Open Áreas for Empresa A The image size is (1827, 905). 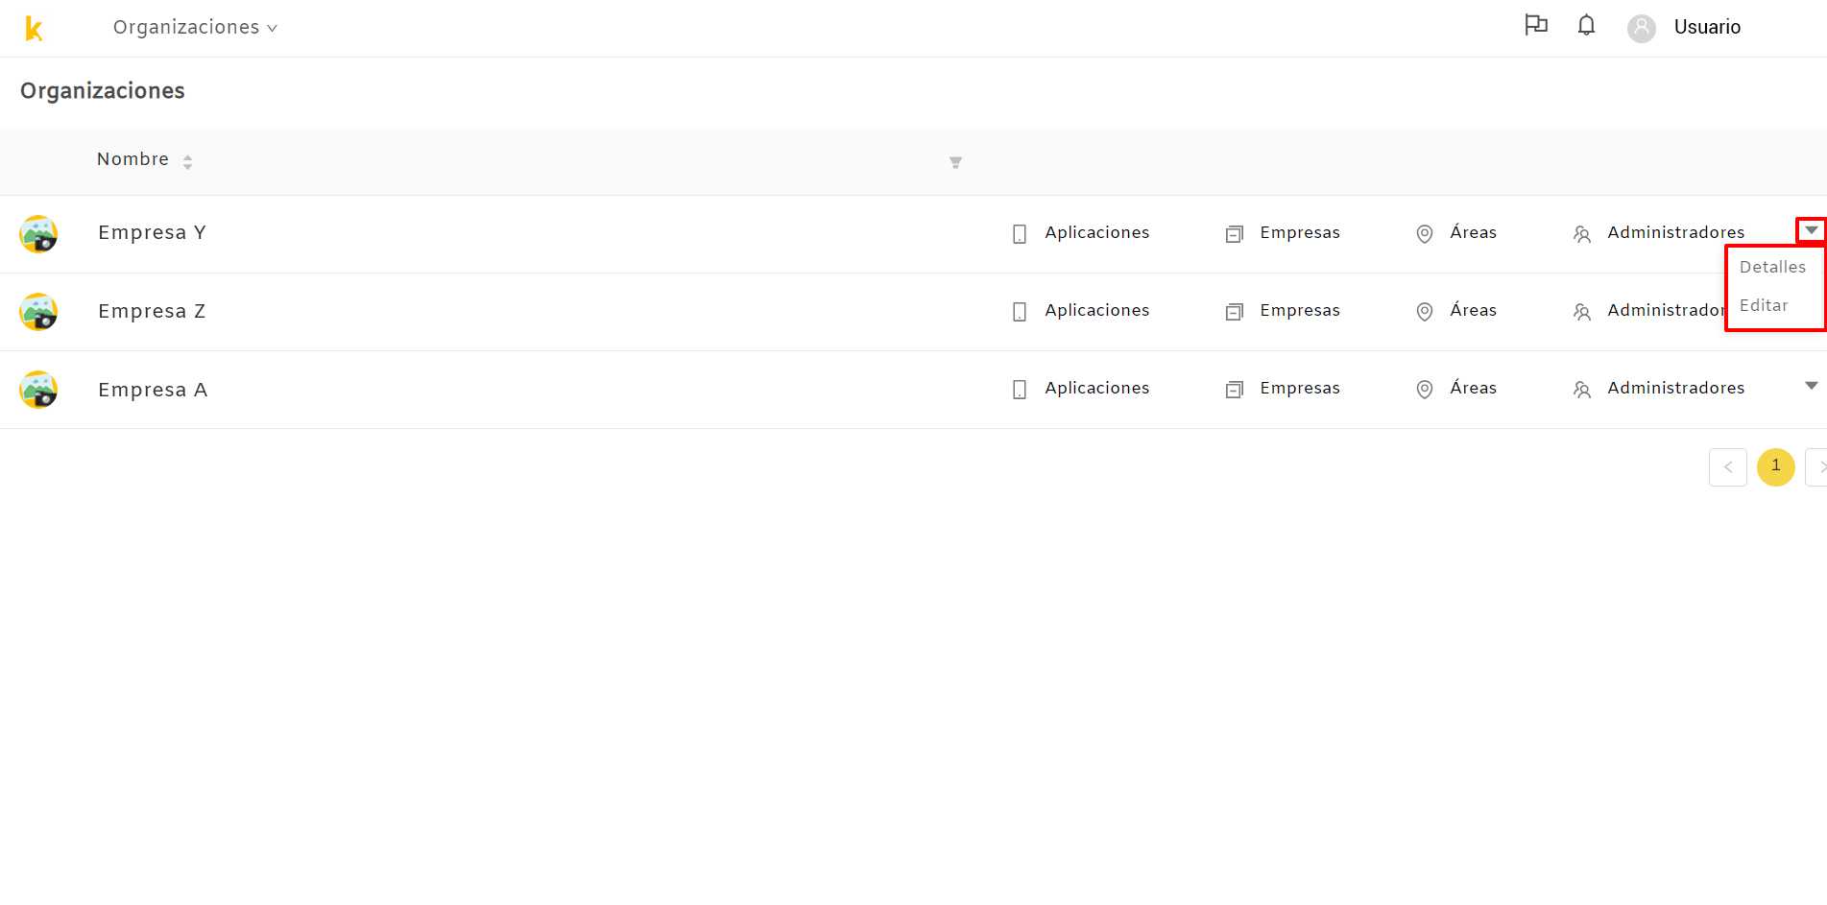[1456, 389]
